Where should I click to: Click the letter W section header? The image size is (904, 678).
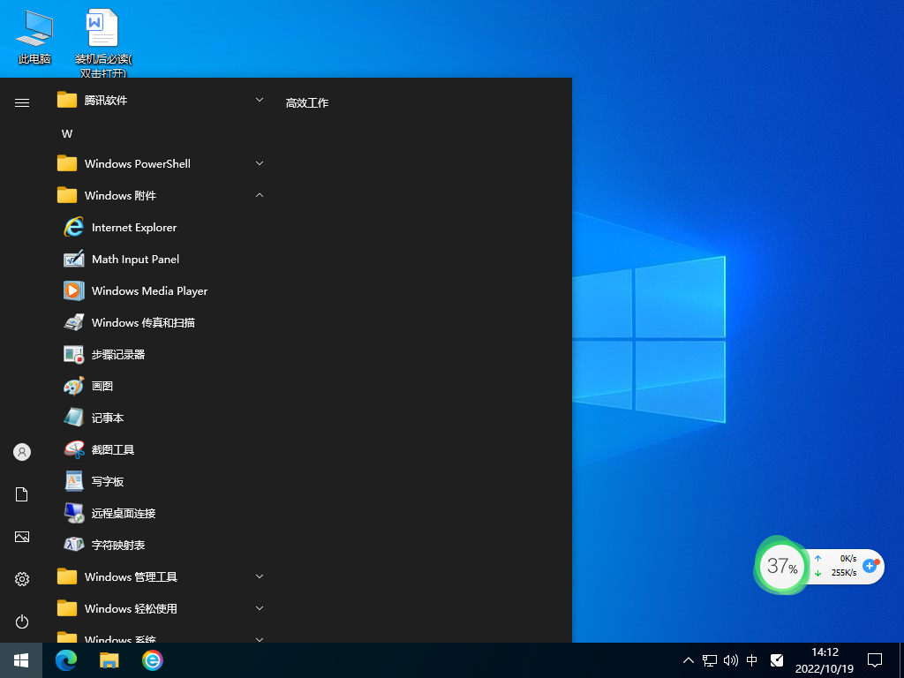click(x=67, y=133)
